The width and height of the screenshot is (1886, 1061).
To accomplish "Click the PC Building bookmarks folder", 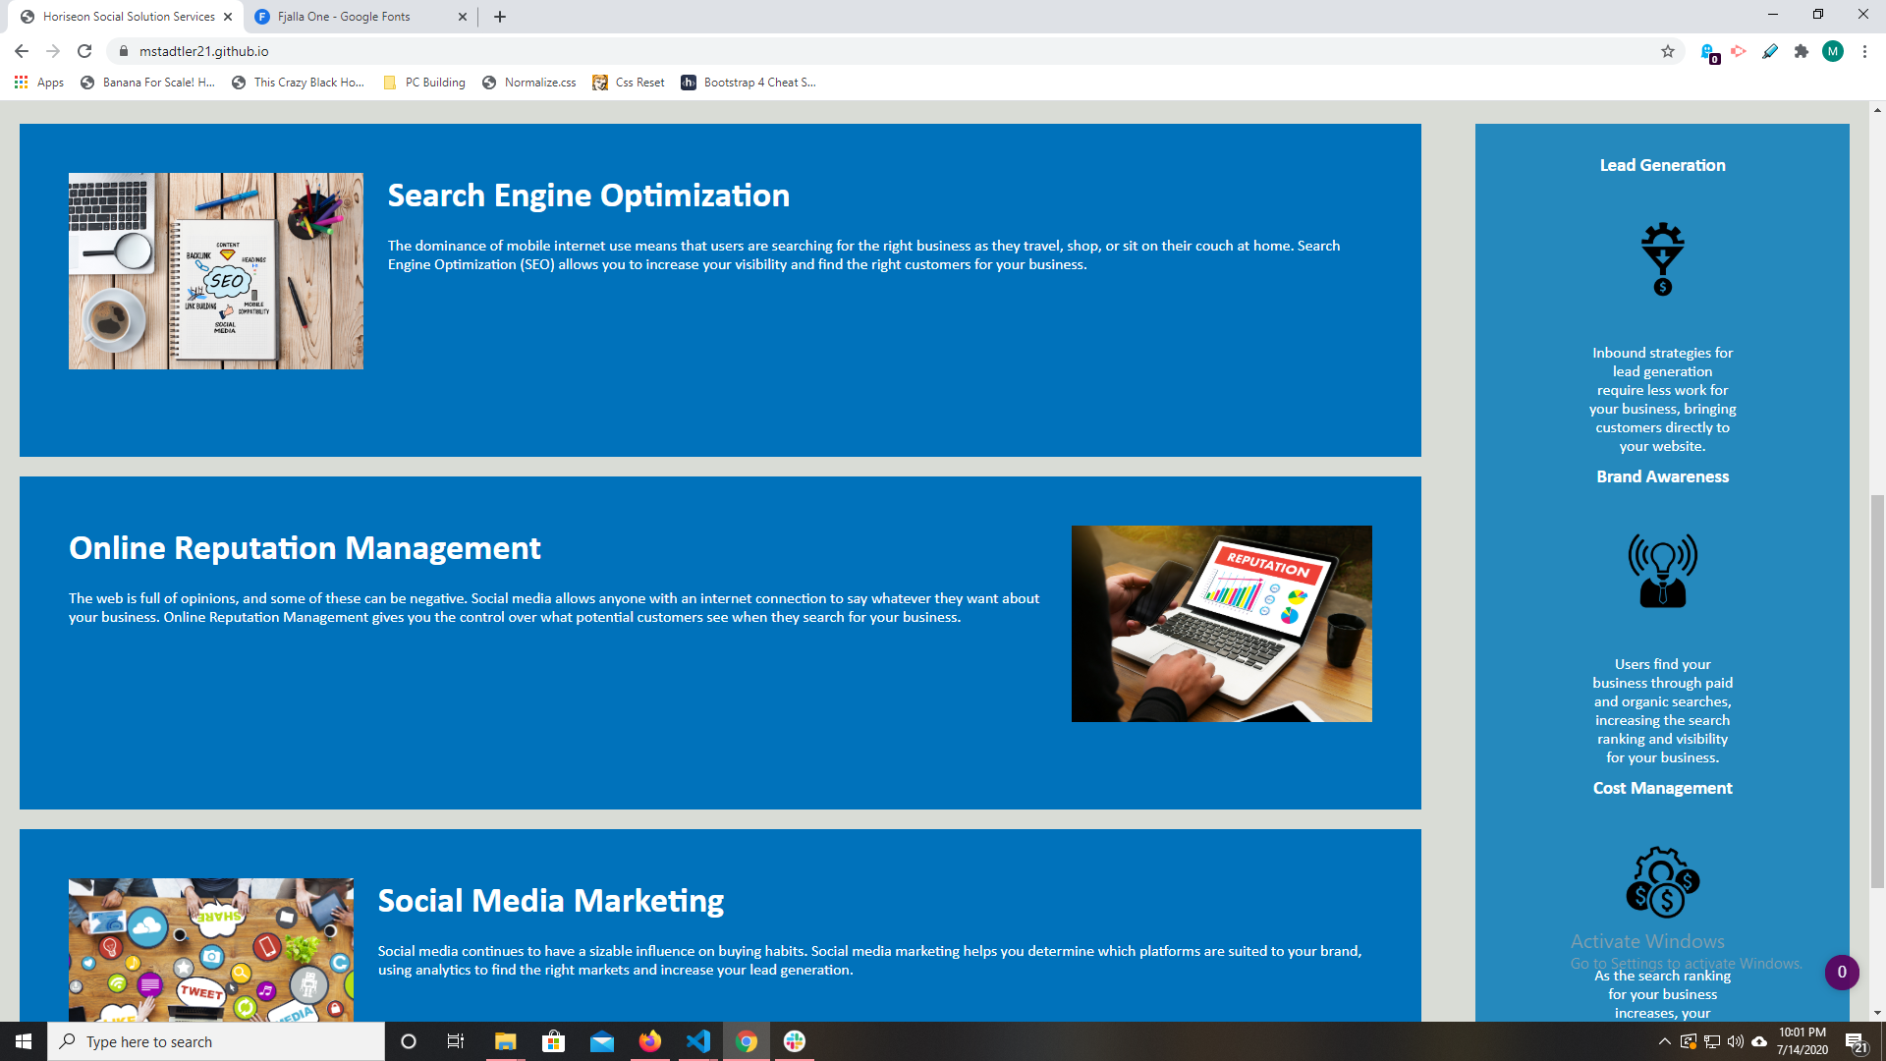I will tap(423, 83).
